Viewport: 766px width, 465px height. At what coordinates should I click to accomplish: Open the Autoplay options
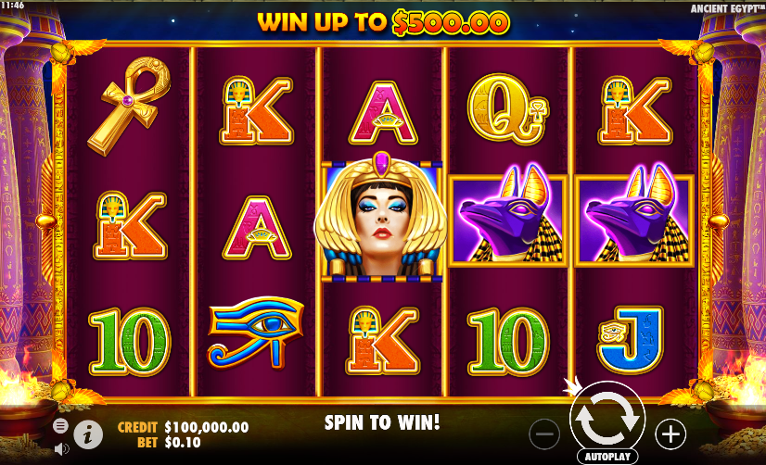coord(607,457)
